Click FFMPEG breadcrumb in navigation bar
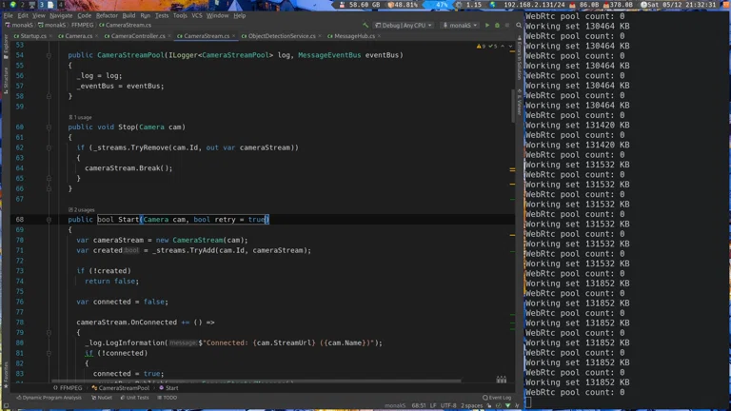Viewport: 731px width, 411px height. [82, 25]
